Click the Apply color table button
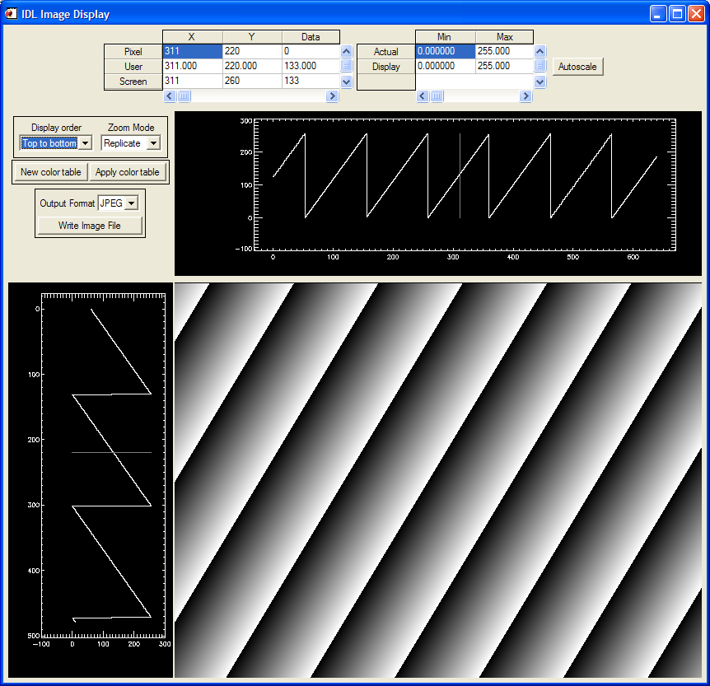Viewport: 710px width, 686px height. [128, 171]
